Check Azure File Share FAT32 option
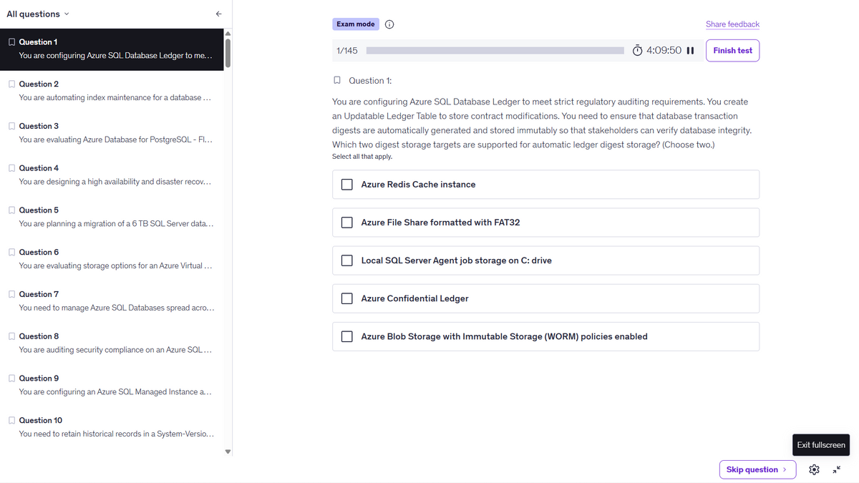Screen dimensions: 859x483 point(347,223)
